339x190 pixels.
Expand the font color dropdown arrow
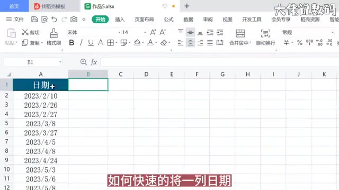tap(156, 43)
